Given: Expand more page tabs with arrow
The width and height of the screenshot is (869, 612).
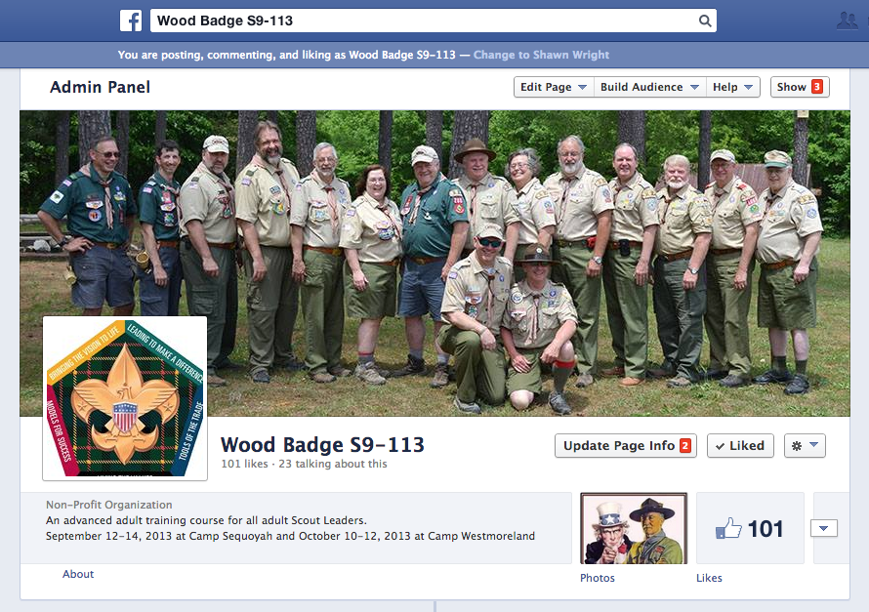Looking at the screenshot, I should pyautogui.click(x=824, y=528).
